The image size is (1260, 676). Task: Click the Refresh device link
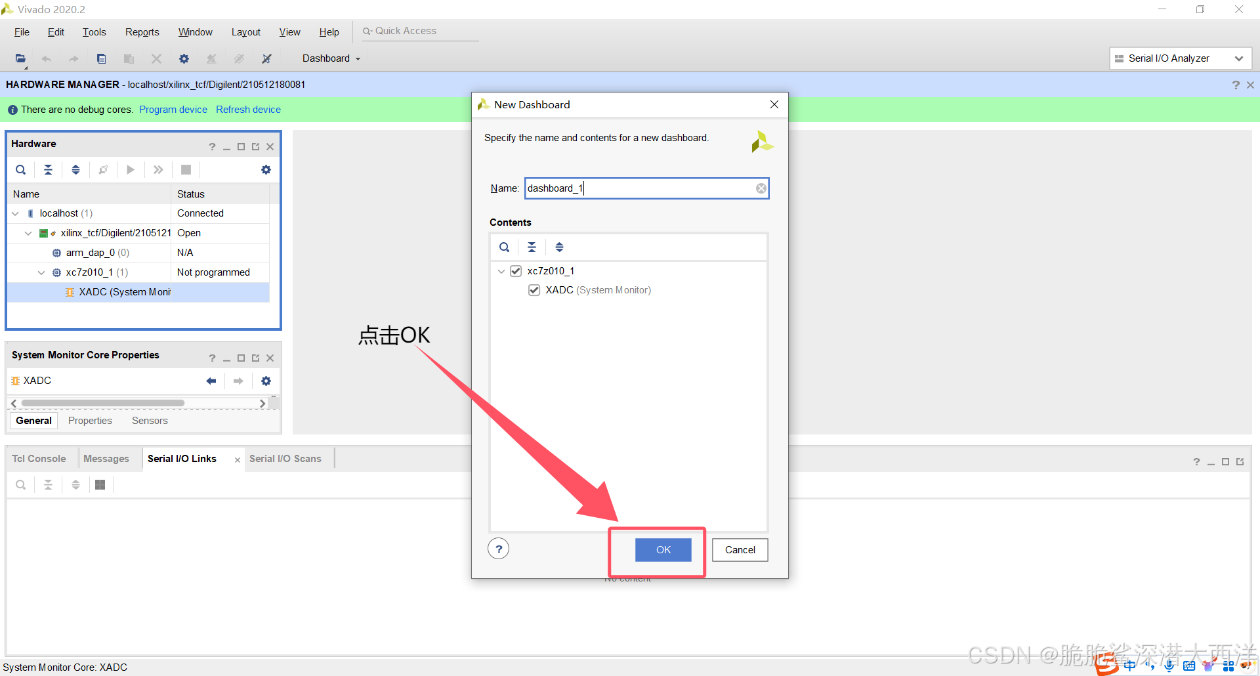click(x=248, y=110)
